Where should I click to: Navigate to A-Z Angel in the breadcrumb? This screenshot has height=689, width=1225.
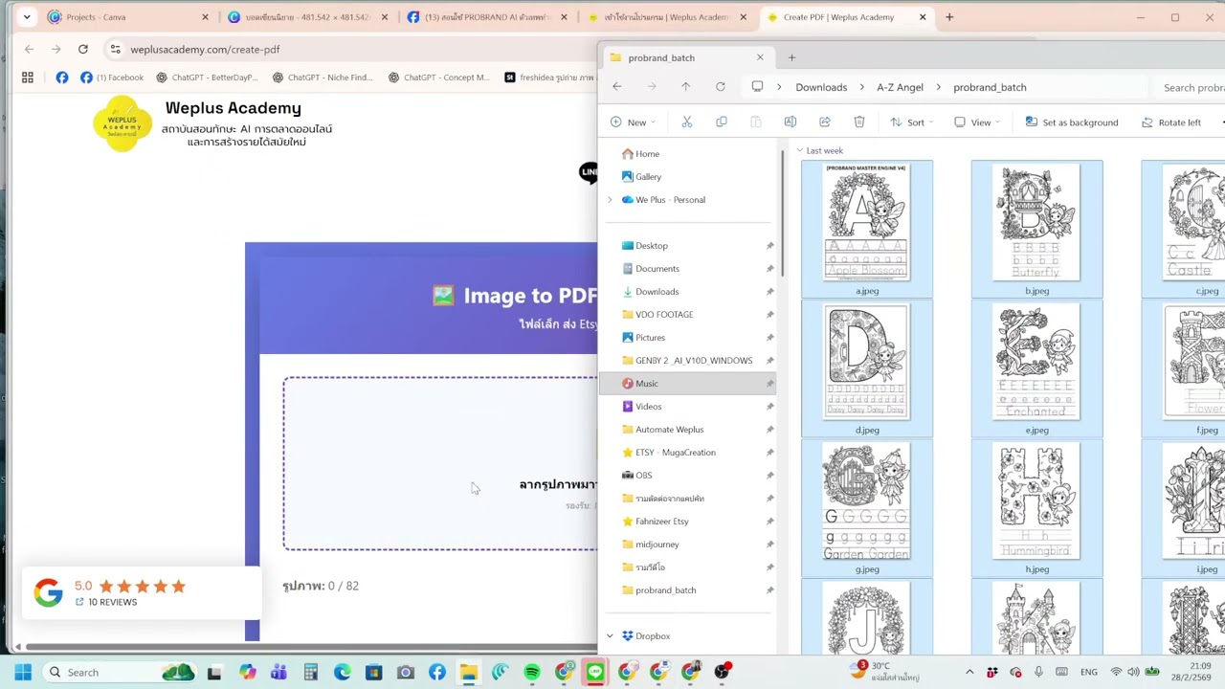(x=900, y=87)
